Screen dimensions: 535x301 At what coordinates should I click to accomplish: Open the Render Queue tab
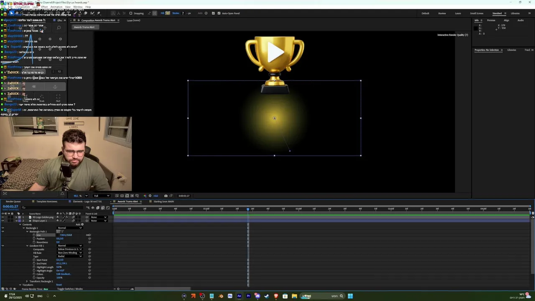[13, 202]
